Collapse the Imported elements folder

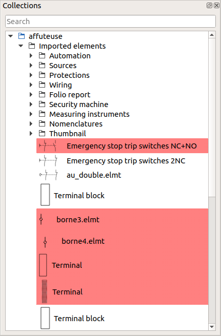[21, 46]
